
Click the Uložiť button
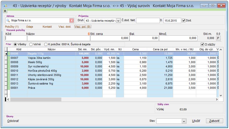(196, 121)
